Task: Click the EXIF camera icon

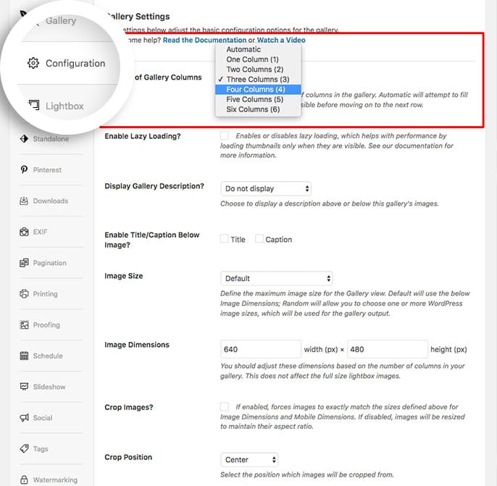Action: (24, 232)
